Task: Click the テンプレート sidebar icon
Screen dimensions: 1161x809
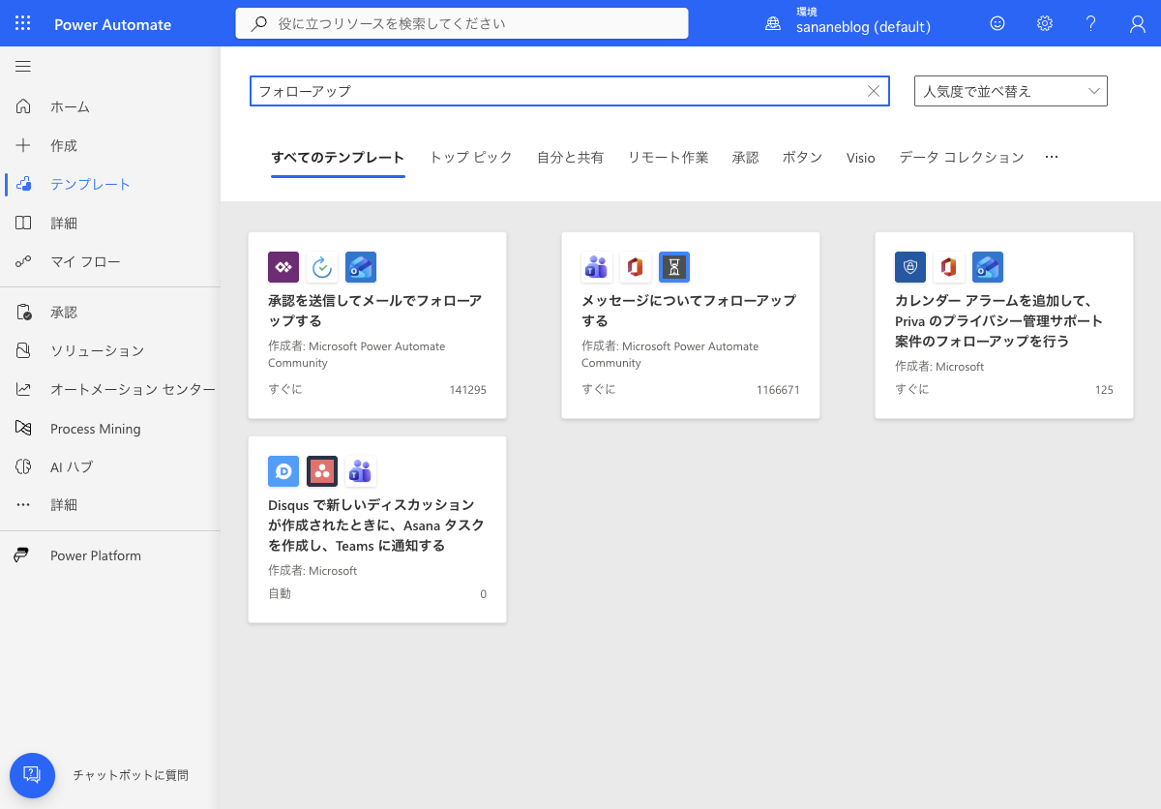Action: [24, 184]
